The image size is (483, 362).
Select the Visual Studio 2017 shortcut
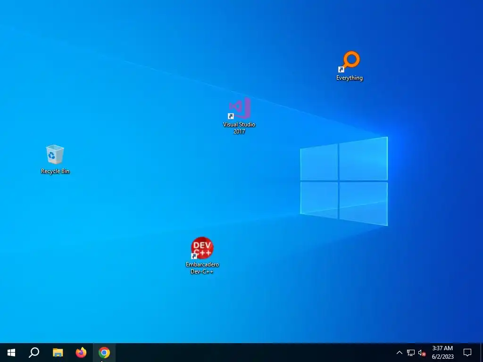tap(239, 115)
